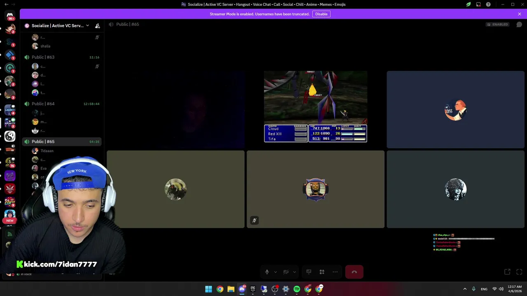Show hidden system tray icons
This screenshot has width=527, height=296.
pos(465,289)
